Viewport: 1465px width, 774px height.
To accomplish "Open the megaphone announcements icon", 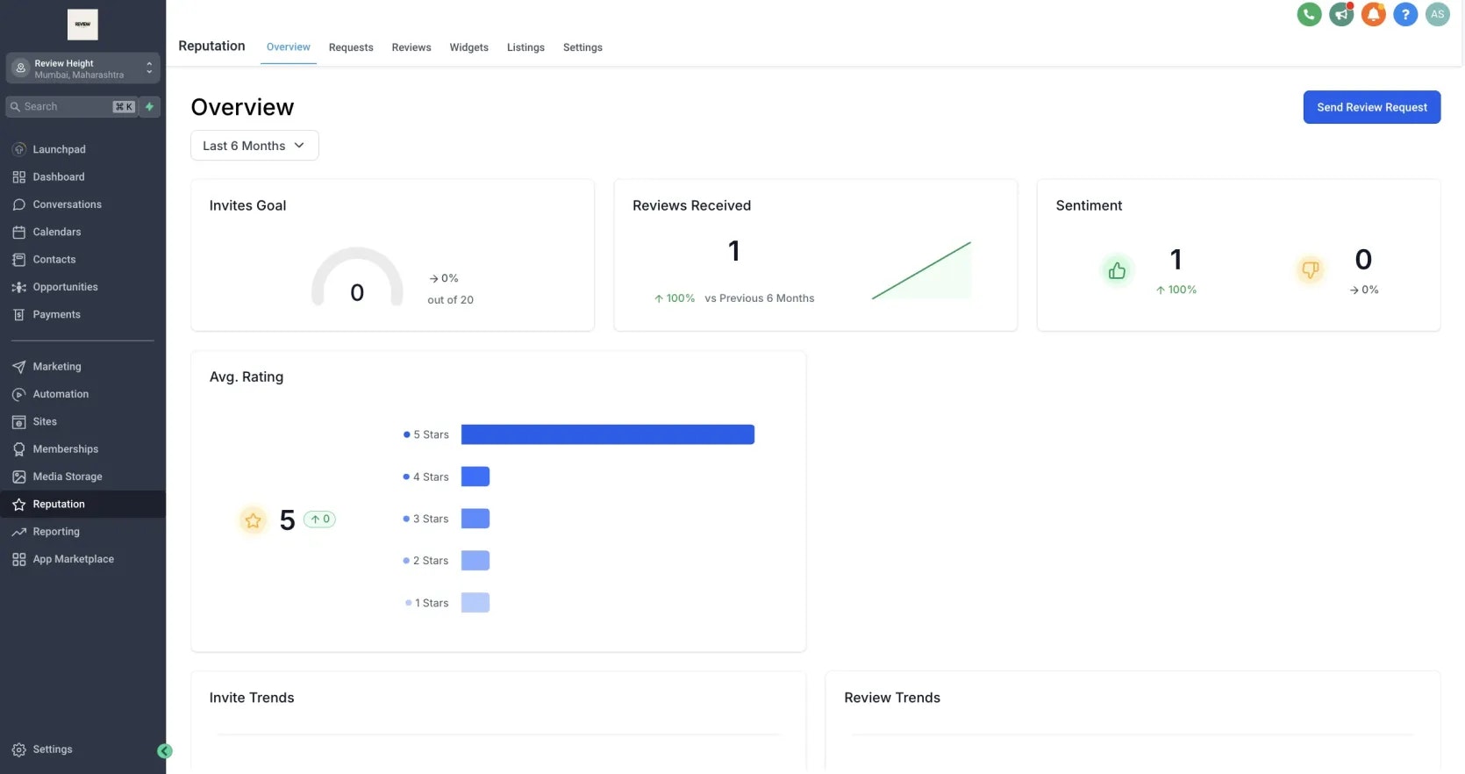I will pos(1341,14).
